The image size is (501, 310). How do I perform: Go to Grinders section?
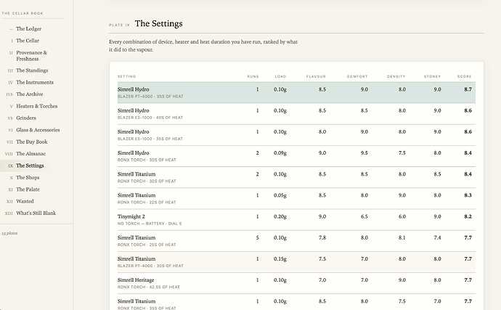(x=26, y=118)
